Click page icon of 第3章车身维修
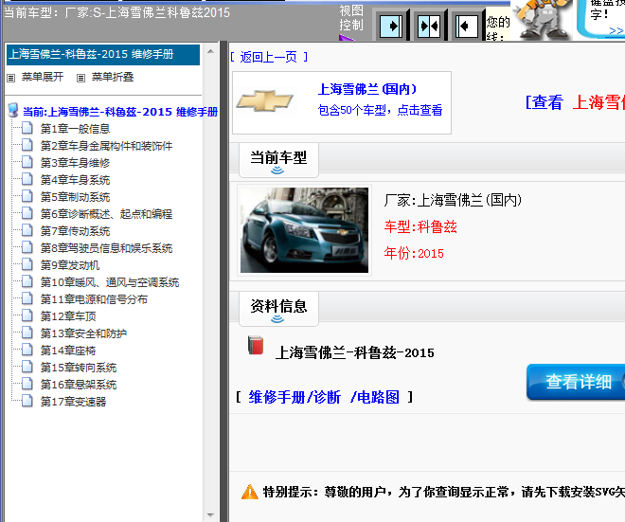The height and width of the screenshot is (522, 625). pos(27,162)
